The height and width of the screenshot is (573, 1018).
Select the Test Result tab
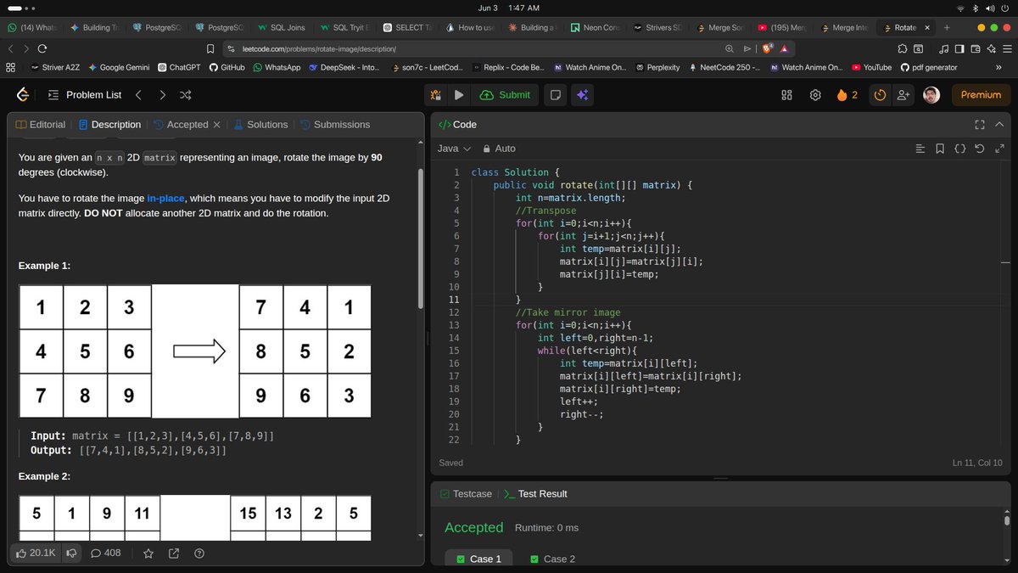pos(535,493)
